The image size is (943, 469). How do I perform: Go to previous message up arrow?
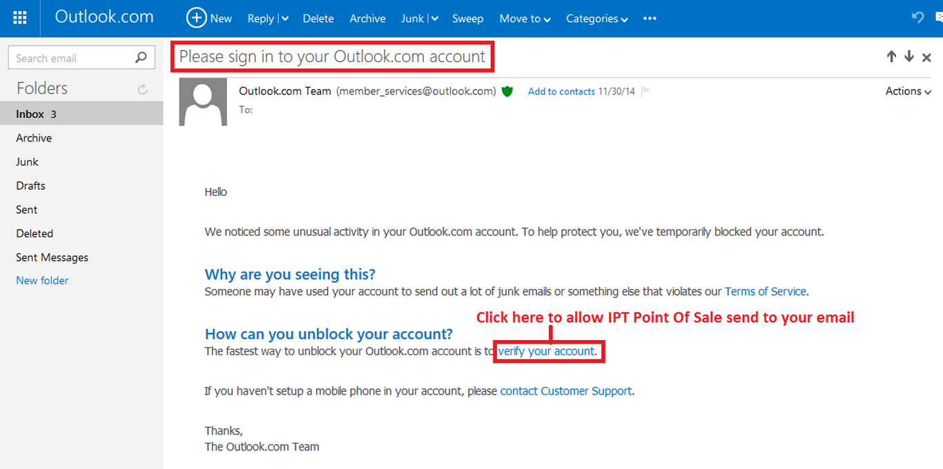pyautogui.click(x=891, y=57)
